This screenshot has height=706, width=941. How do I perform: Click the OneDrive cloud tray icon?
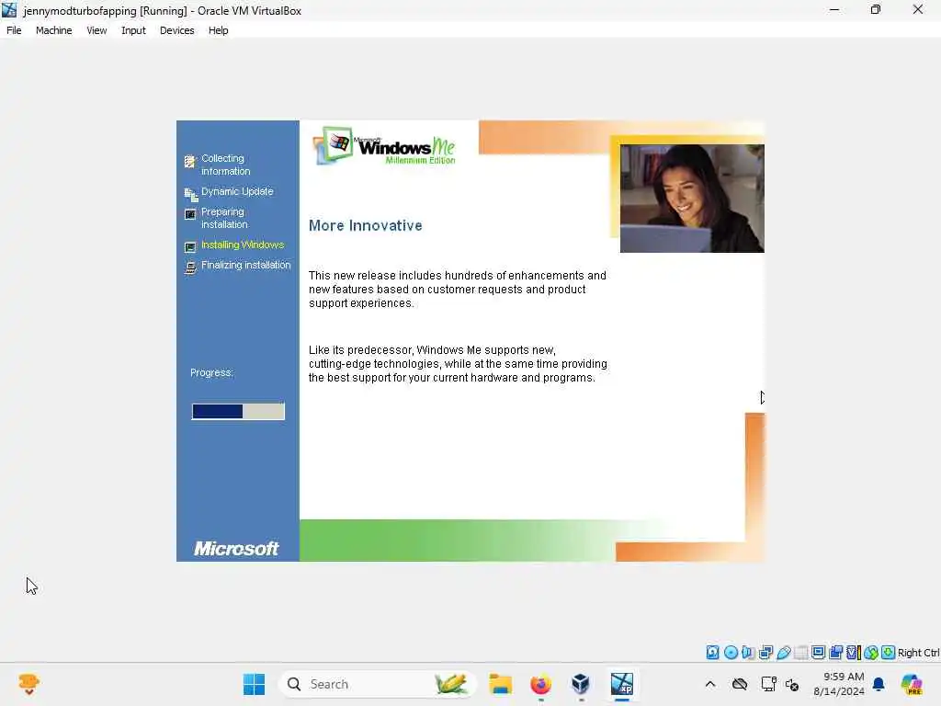tap(740, 684)
